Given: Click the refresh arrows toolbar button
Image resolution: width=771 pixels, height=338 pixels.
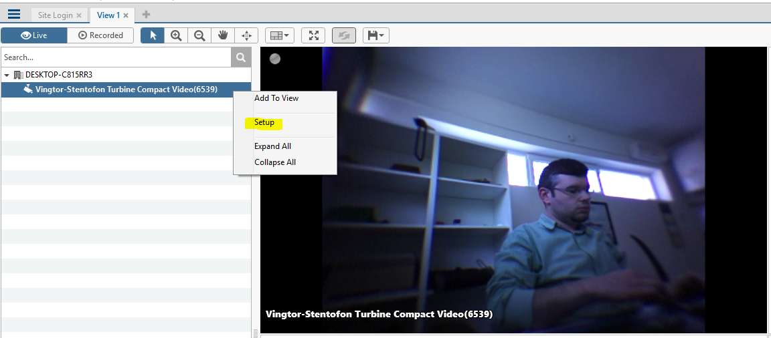Looking at the screenshot, I should (x=344, y=35).
